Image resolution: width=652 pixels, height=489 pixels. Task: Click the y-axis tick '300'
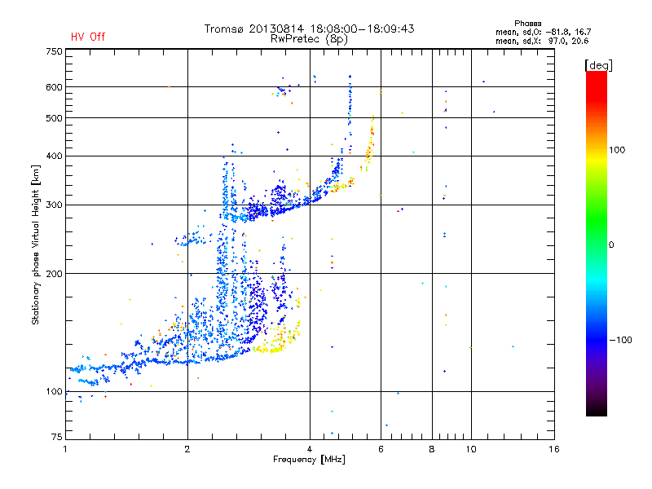pyautogui.click(x=54, y=205)
